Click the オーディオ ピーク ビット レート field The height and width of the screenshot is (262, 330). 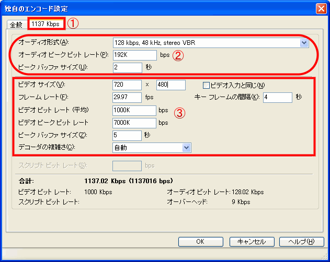point(134,55)
